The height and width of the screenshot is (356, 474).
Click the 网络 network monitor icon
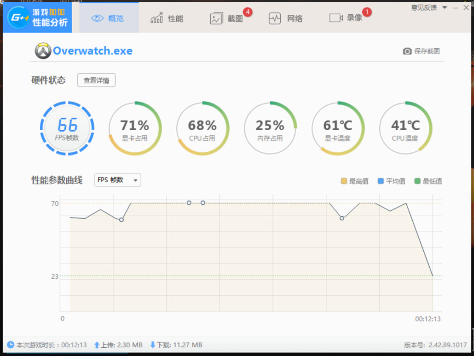click(x=275, y=18)
